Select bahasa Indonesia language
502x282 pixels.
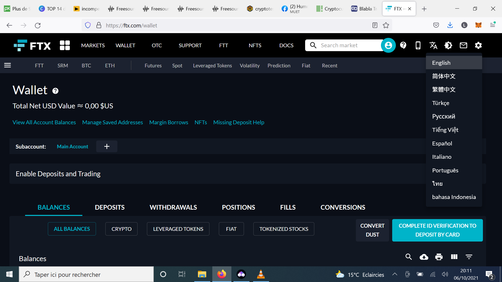coord(454,197)
